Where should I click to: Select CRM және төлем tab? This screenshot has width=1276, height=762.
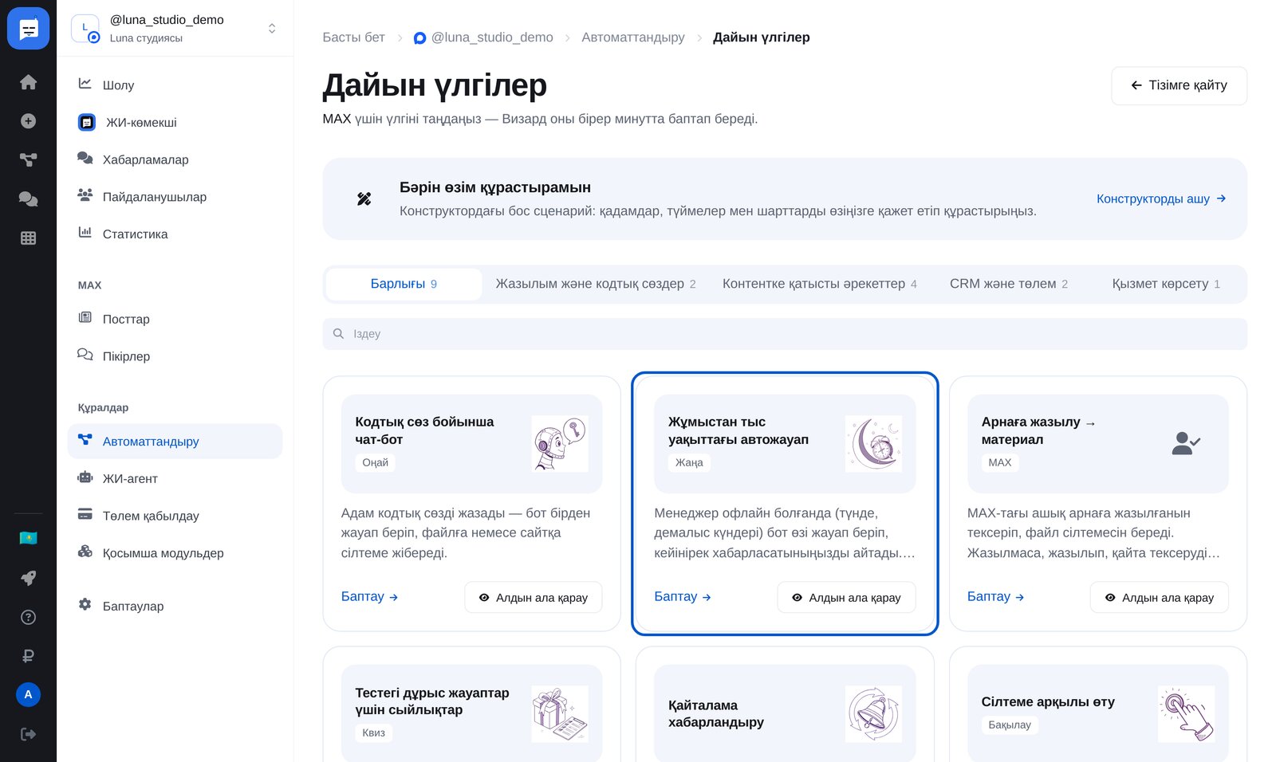click(1009, 284)
